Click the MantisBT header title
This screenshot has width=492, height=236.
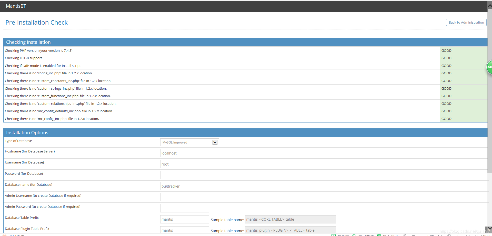tap(16, 6)
